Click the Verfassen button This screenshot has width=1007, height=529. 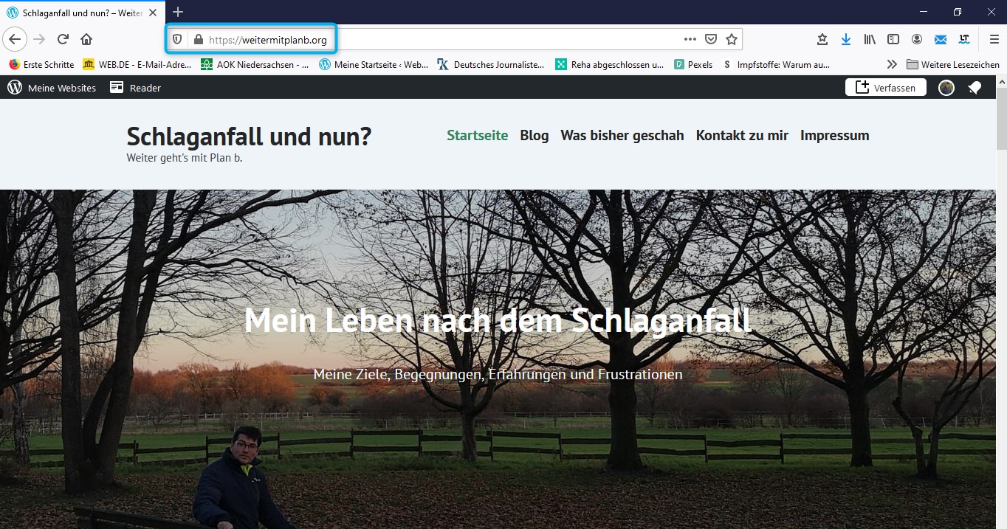(x=885, y=88)
